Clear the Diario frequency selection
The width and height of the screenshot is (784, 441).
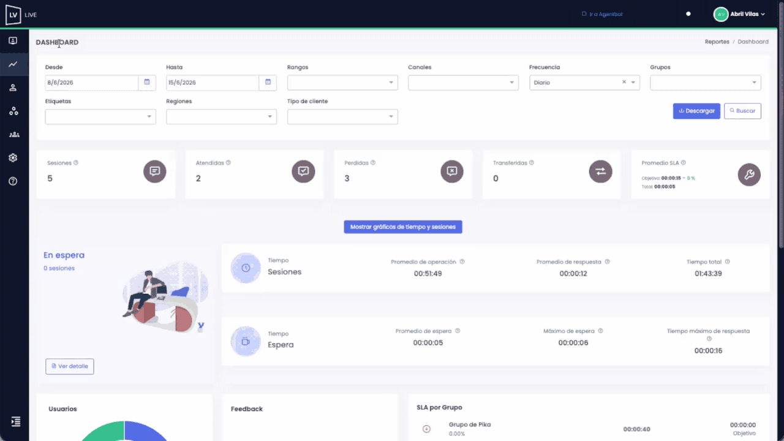(x=624, y=82)
